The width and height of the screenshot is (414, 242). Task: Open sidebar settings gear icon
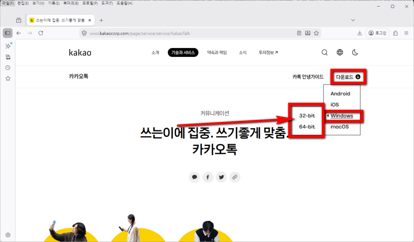pyautogui.click(x=8, y=235)
